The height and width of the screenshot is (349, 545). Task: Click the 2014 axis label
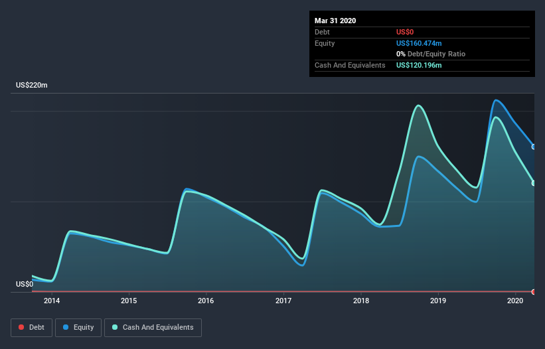[x=52, y=301]
